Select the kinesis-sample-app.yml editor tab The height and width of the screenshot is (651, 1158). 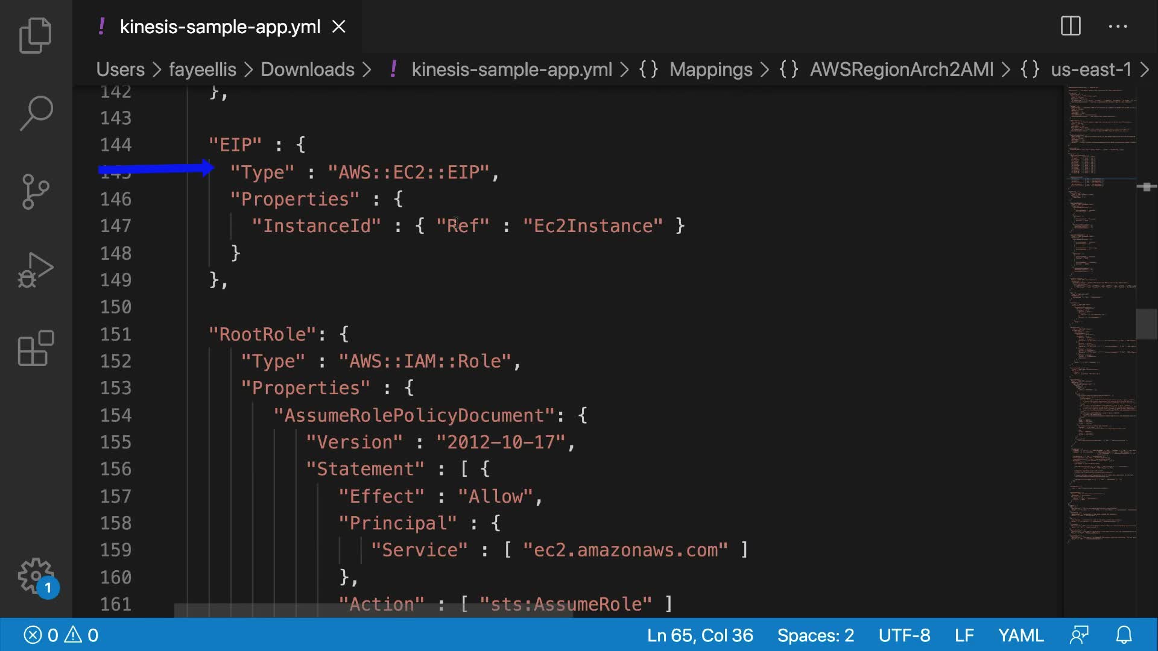point(220,27)
